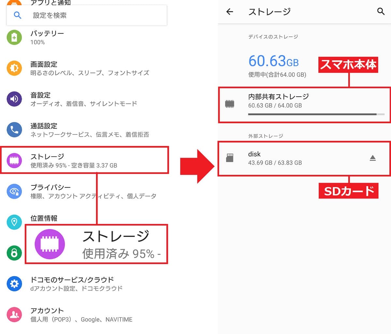The width and height of the screenshot is (391, 334).
Task: Open アカウント settings row
Action: click(x=85, y=314)
